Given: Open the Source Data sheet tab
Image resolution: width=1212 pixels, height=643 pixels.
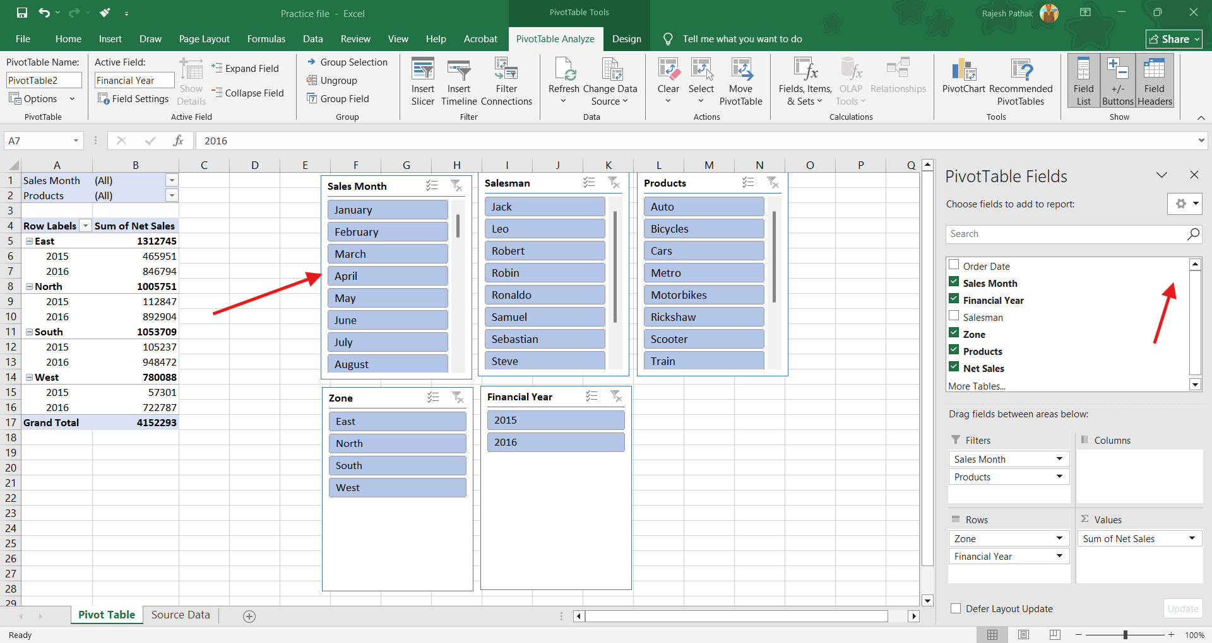Looking at the screenshot, I should coord(181,615).
